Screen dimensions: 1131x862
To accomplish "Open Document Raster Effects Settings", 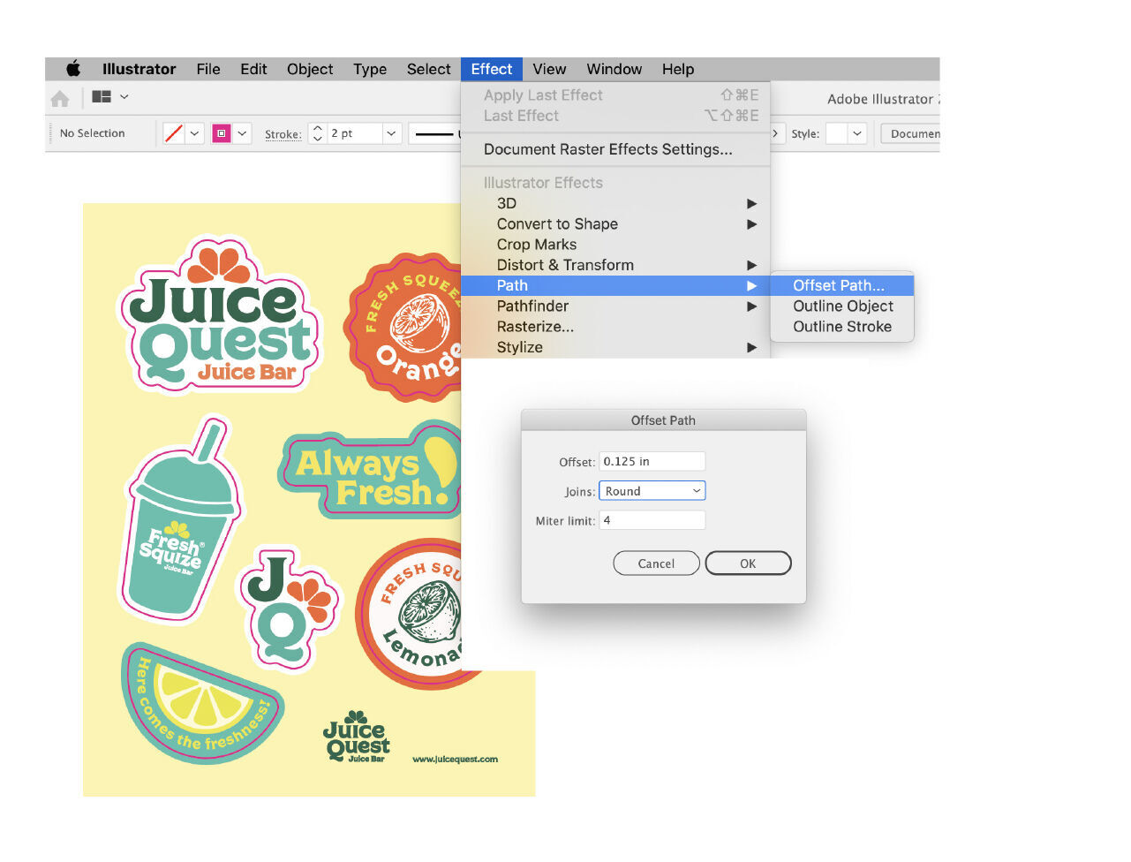I will (607, 149).
